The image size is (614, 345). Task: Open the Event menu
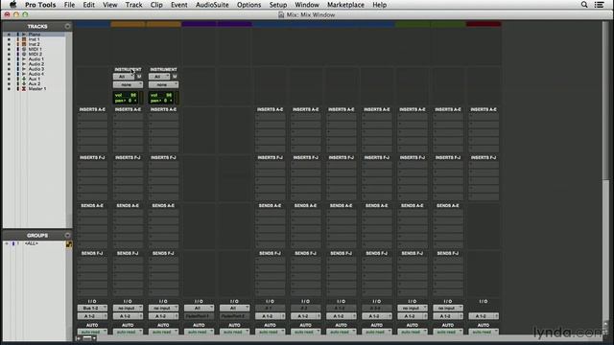point(179,5)
